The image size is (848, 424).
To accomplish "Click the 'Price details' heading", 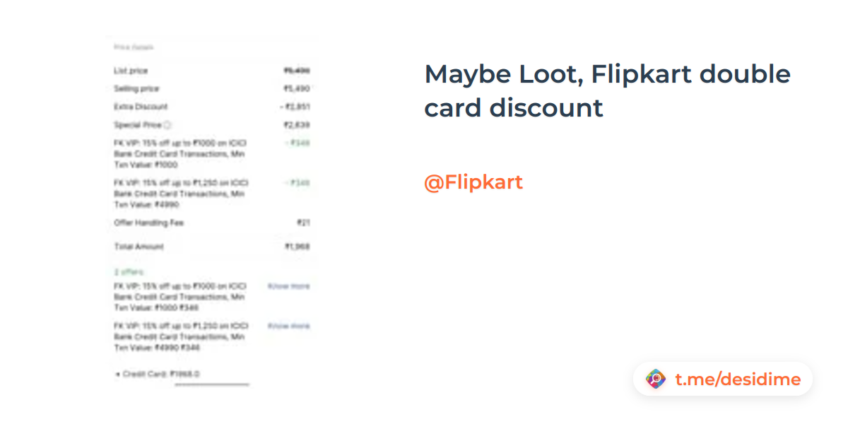I will (x=134, y=47).
